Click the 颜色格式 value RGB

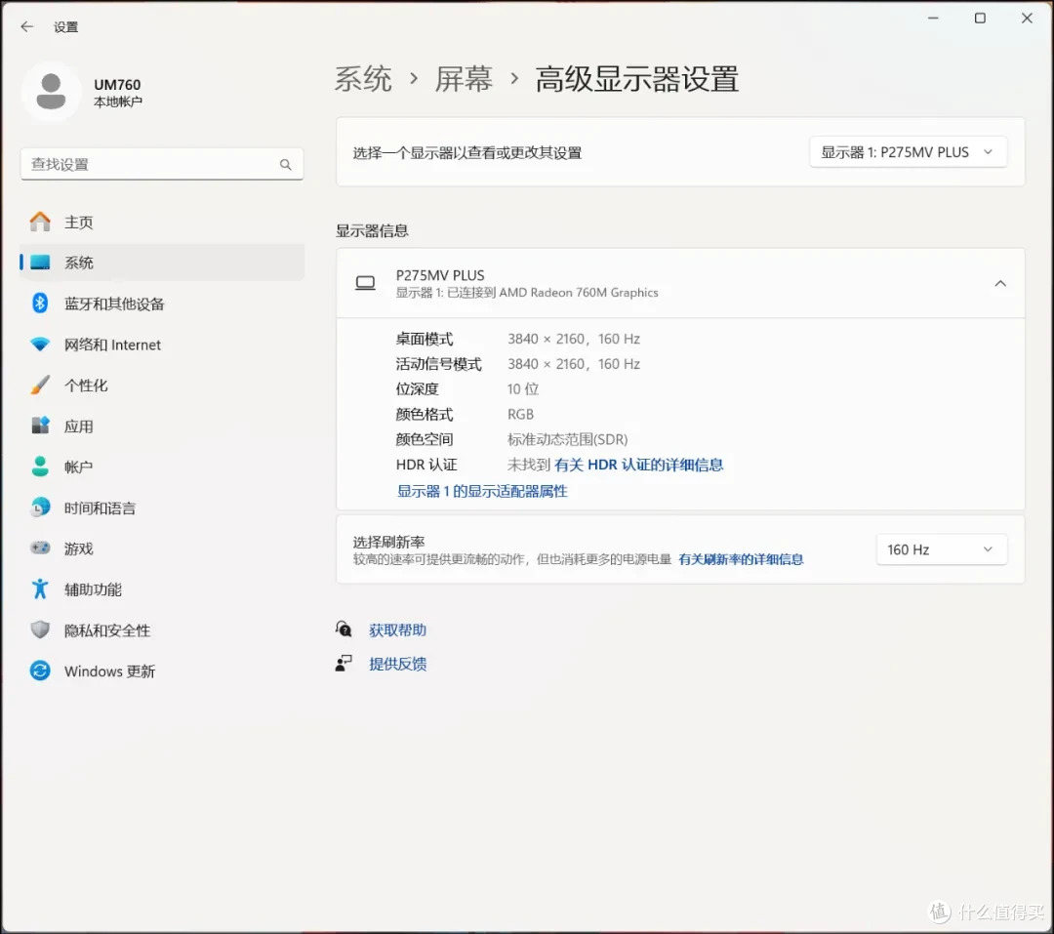coord(520,414)
